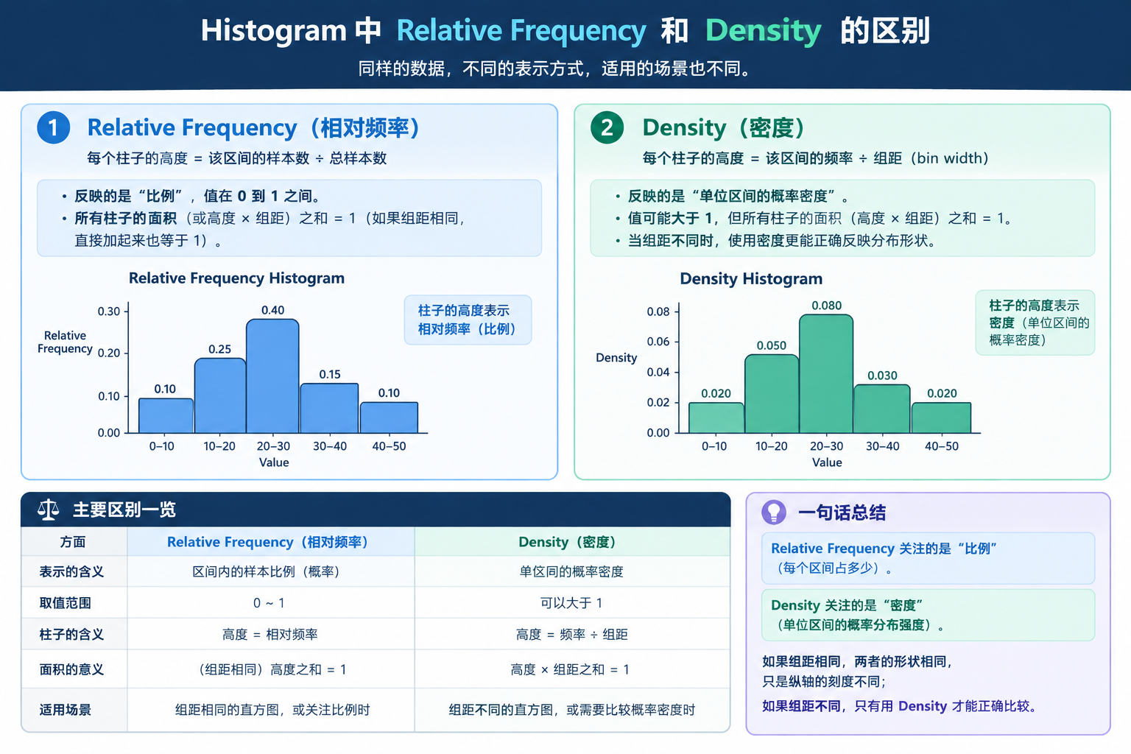Screen dimensions: 1131x754
Task: Select the row label '表示的含义'
Action: click(71, 572)
